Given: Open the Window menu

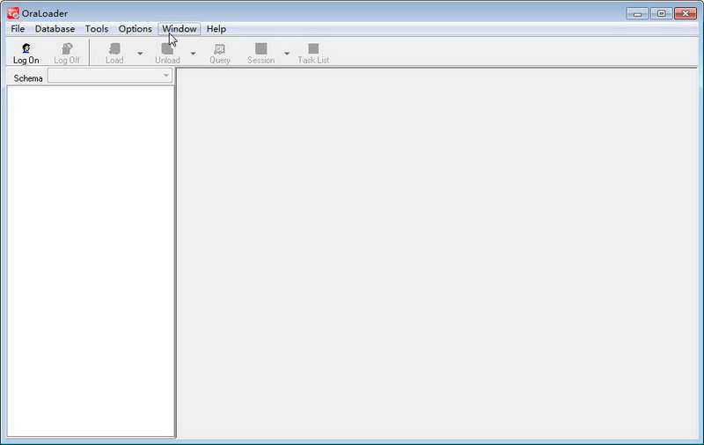Looking at the screenshot, I should 180,29.
